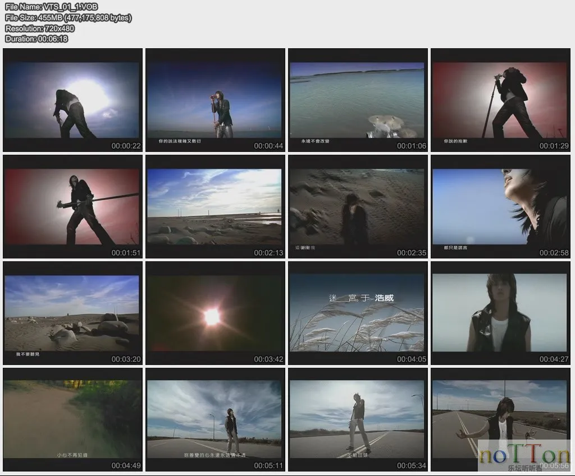Click the dirt path thumbnail at 00:04:49
Screen dimensions: 575x476
pos(73,419)
